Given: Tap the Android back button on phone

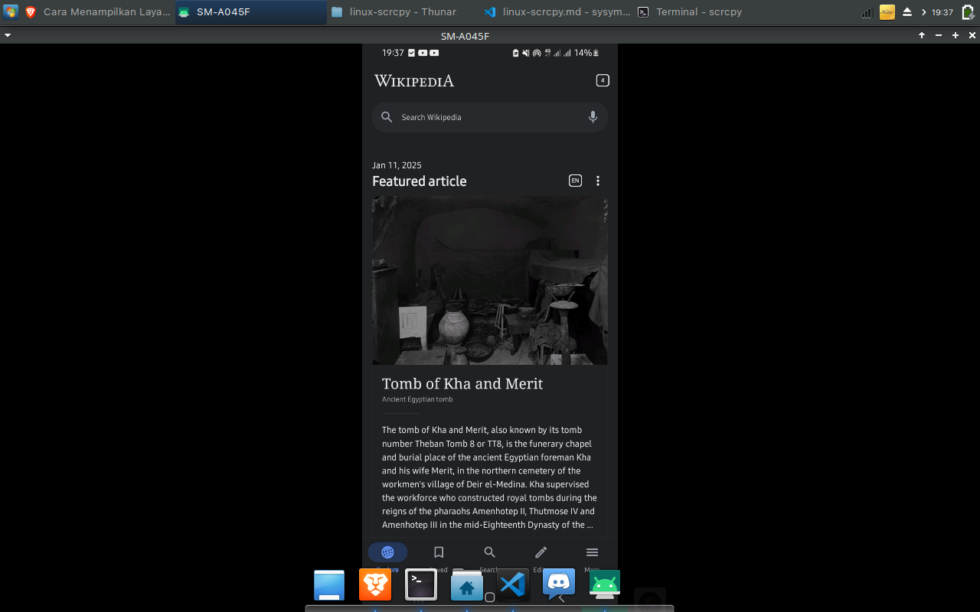Looking at the screenshot, I should (561, 597).
